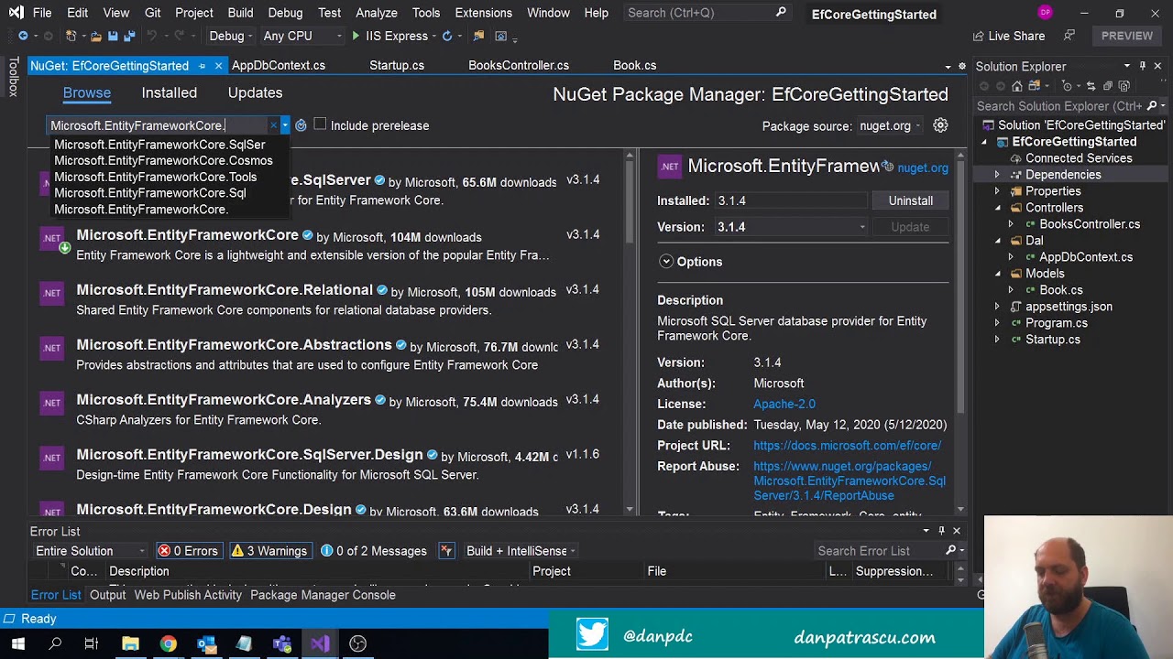The image size is (1173, 659).
Task: Click the Windows Start button
Action: tap(17, 643)
